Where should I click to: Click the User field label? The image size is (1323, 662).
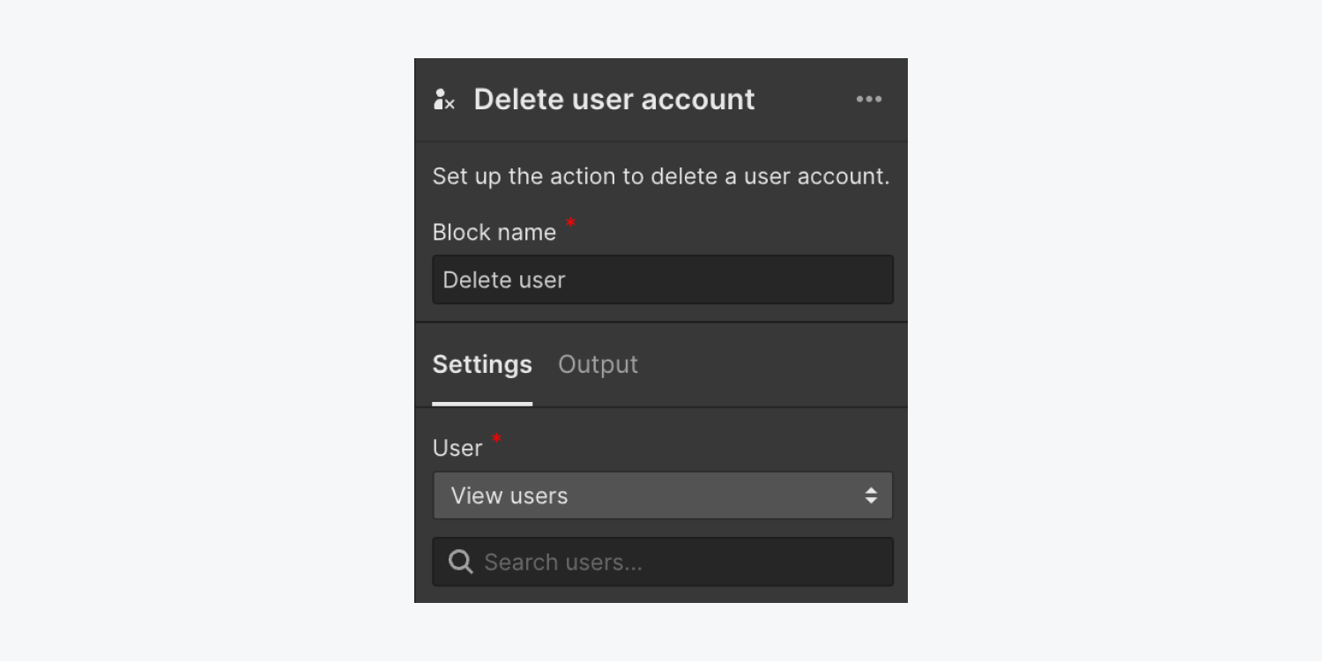click(x=457, y=448)
